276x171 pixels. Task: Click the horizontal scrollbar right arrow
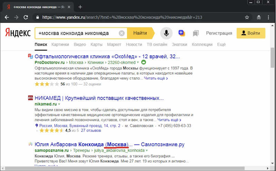268,168
